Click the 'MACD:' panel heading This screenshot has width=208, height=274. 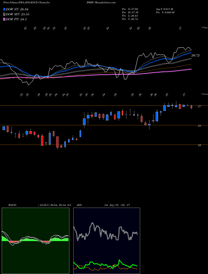pos(12,205)
